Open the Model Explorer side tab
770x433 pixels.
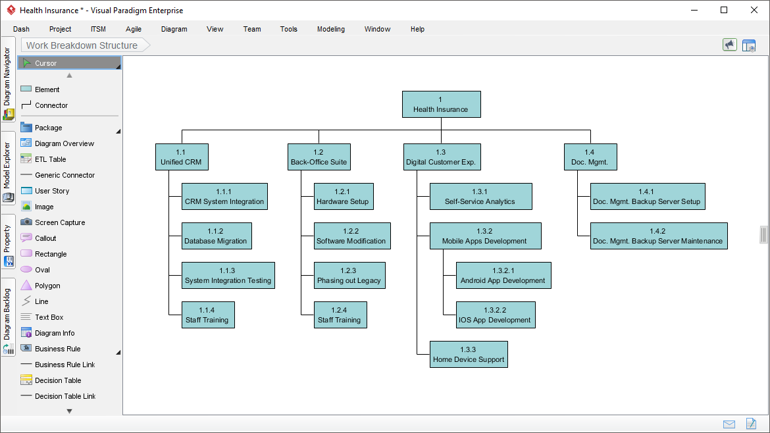[x=8, y=168]
